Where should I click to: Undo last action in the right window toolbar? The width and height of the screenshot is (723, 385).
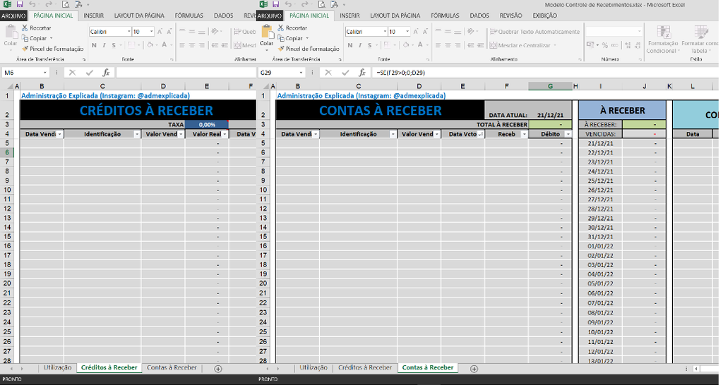[x=288, y=5]
